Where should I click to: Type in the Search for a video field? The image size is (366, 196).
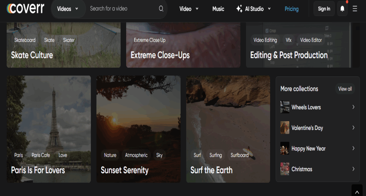(x=122, y=9)
